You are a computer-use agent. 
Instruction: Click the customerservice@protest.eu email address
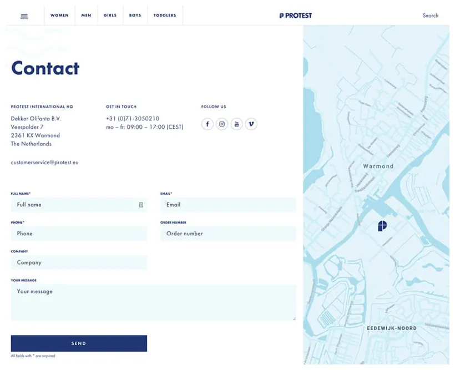(x=45, y=163)
